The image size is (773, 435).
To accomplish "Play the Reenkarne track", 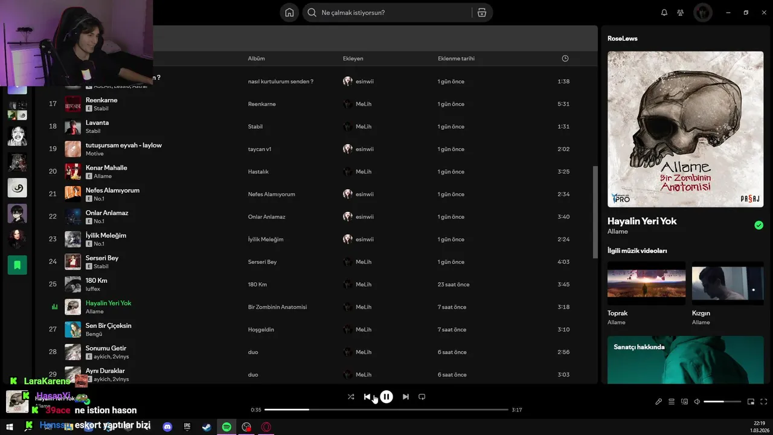I will point(101,100).
